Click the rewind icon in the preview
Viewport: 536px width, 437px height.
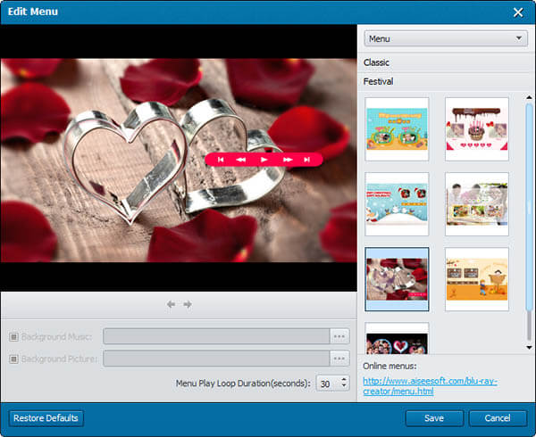pos(241,160)
